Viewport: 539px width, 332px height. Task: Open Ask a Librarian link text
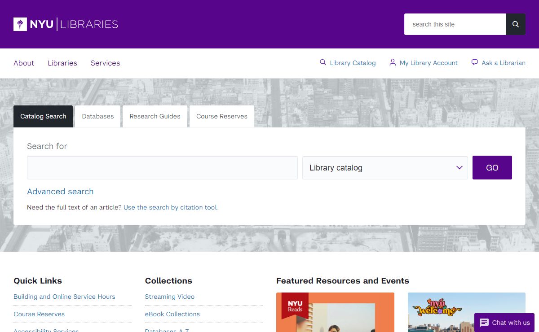pos(504,63)
